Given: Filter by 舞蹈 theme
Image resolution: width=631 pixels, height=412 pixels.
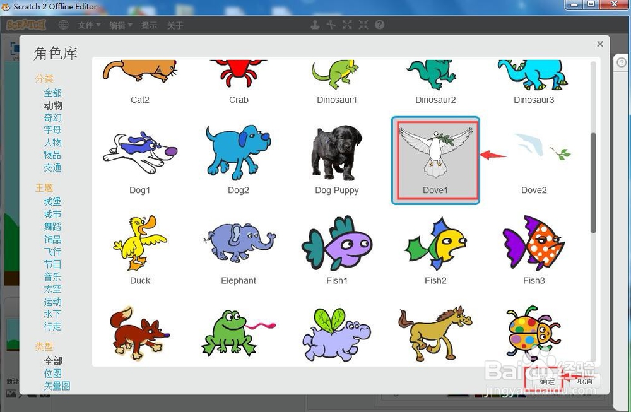Looking at the screenshot, I should click(53, 227).
